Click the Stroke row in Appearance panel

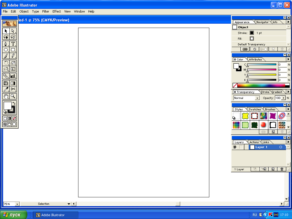tap(259, 33)
